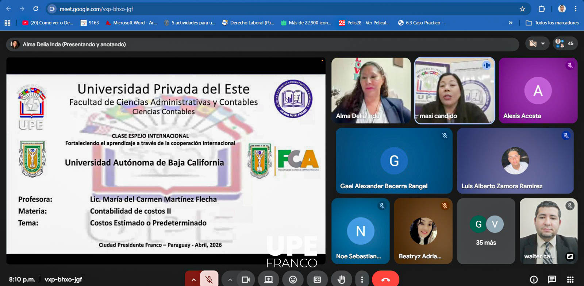This screenshot has width=584, height=286.
Task: Open 'Microsoft Word - Ar...' bookmark
Action: pos(131,23)
